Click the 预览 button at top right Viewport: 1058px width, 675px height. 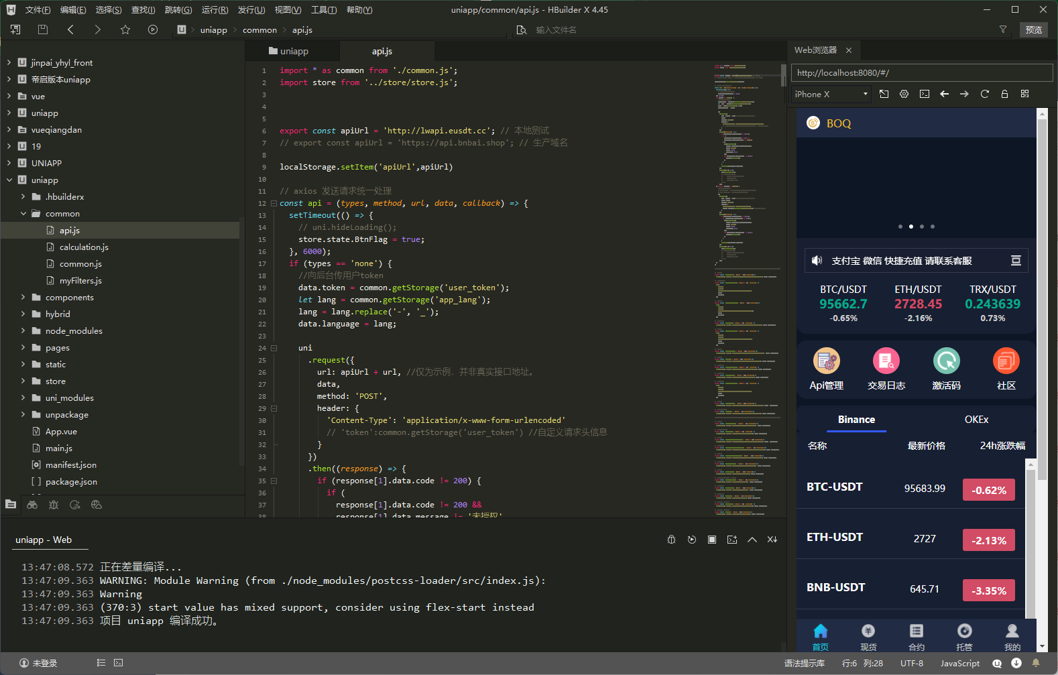[x=1033, y=29]
